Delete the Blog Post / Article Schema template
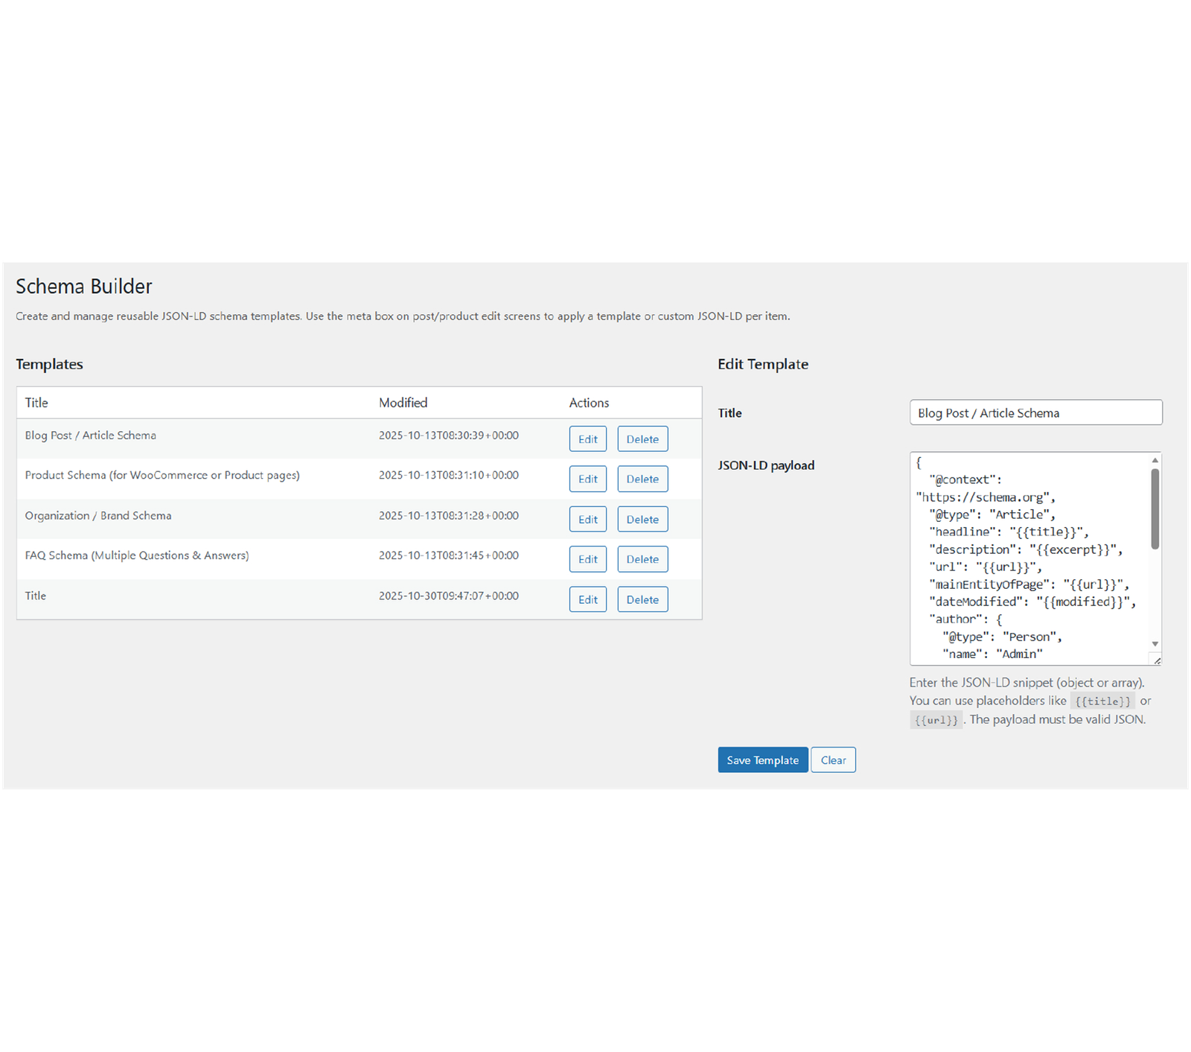This screenshot has height=1052, width=1191. [x=642, y=439]
